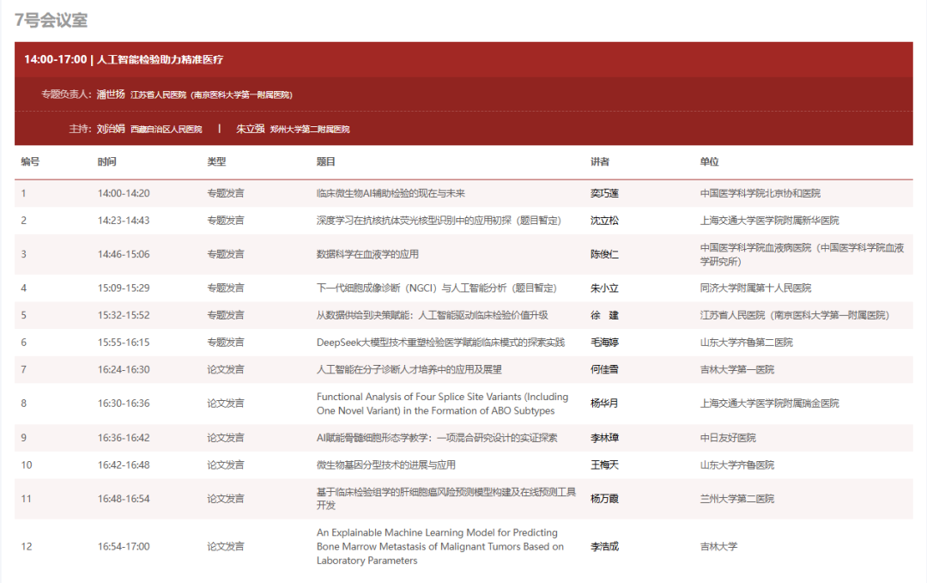Image resolution: width=927 pixels, height=583 pixels.
Task: Click time slot 16:36-16:42
Action: (x=124, y=438)
